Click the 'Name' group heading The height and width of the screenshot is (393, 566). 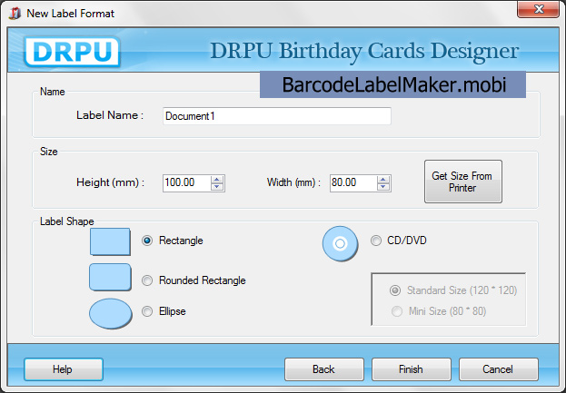pyautogui.click(x=53, y=92)
